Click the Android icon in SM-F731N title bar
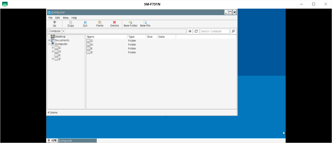 5,4
